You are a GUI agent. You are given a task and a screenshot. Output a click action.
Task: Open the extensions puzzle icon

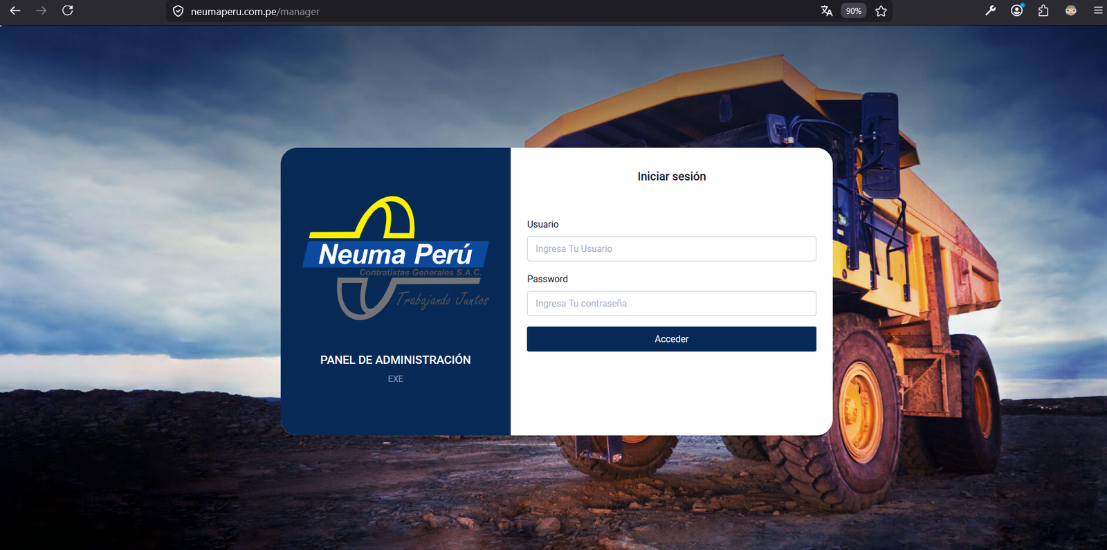point(1043,11)
